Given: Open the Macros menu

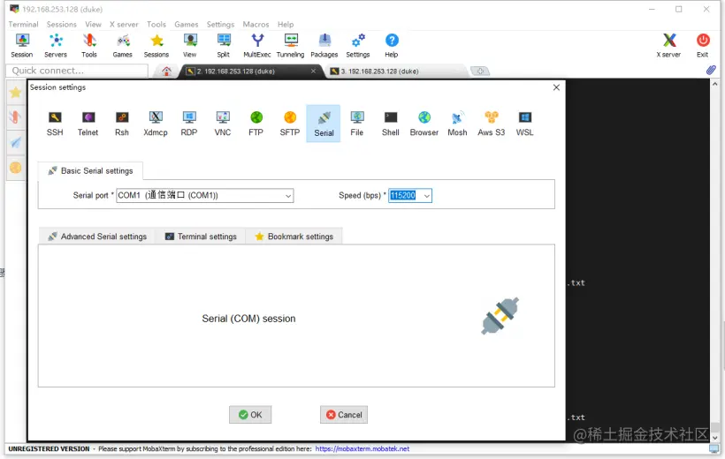Looking at the screenshot, I should [x=256, y=24].
